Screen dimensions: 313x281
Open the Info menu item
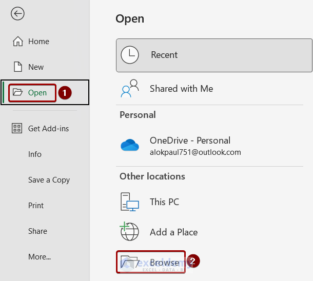[35, 154]
